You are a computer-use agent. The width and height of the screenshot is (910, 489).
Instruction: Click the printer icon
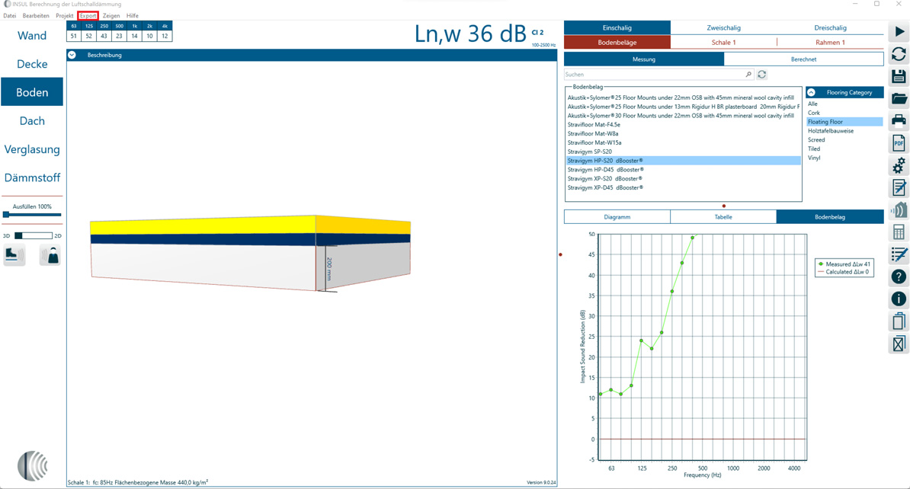click(899, 120)
